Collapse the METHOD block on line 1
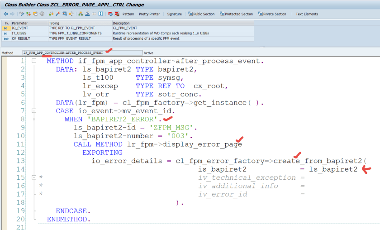380x230 pixels. pos(34,61)
